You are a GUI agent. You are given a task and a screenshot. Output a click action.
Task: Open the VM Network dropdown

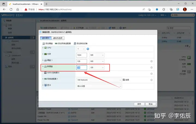coord(99,80)
